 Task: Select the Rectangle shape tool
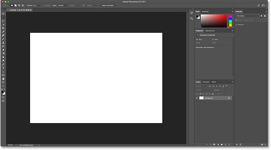[3, 75]
